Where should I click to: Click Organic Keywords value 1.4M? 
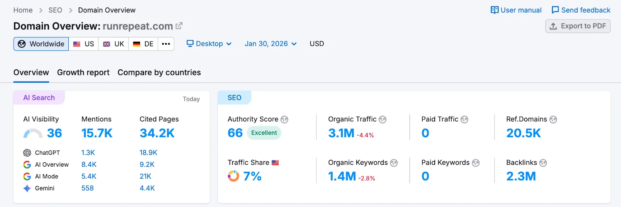pos(342,176)
